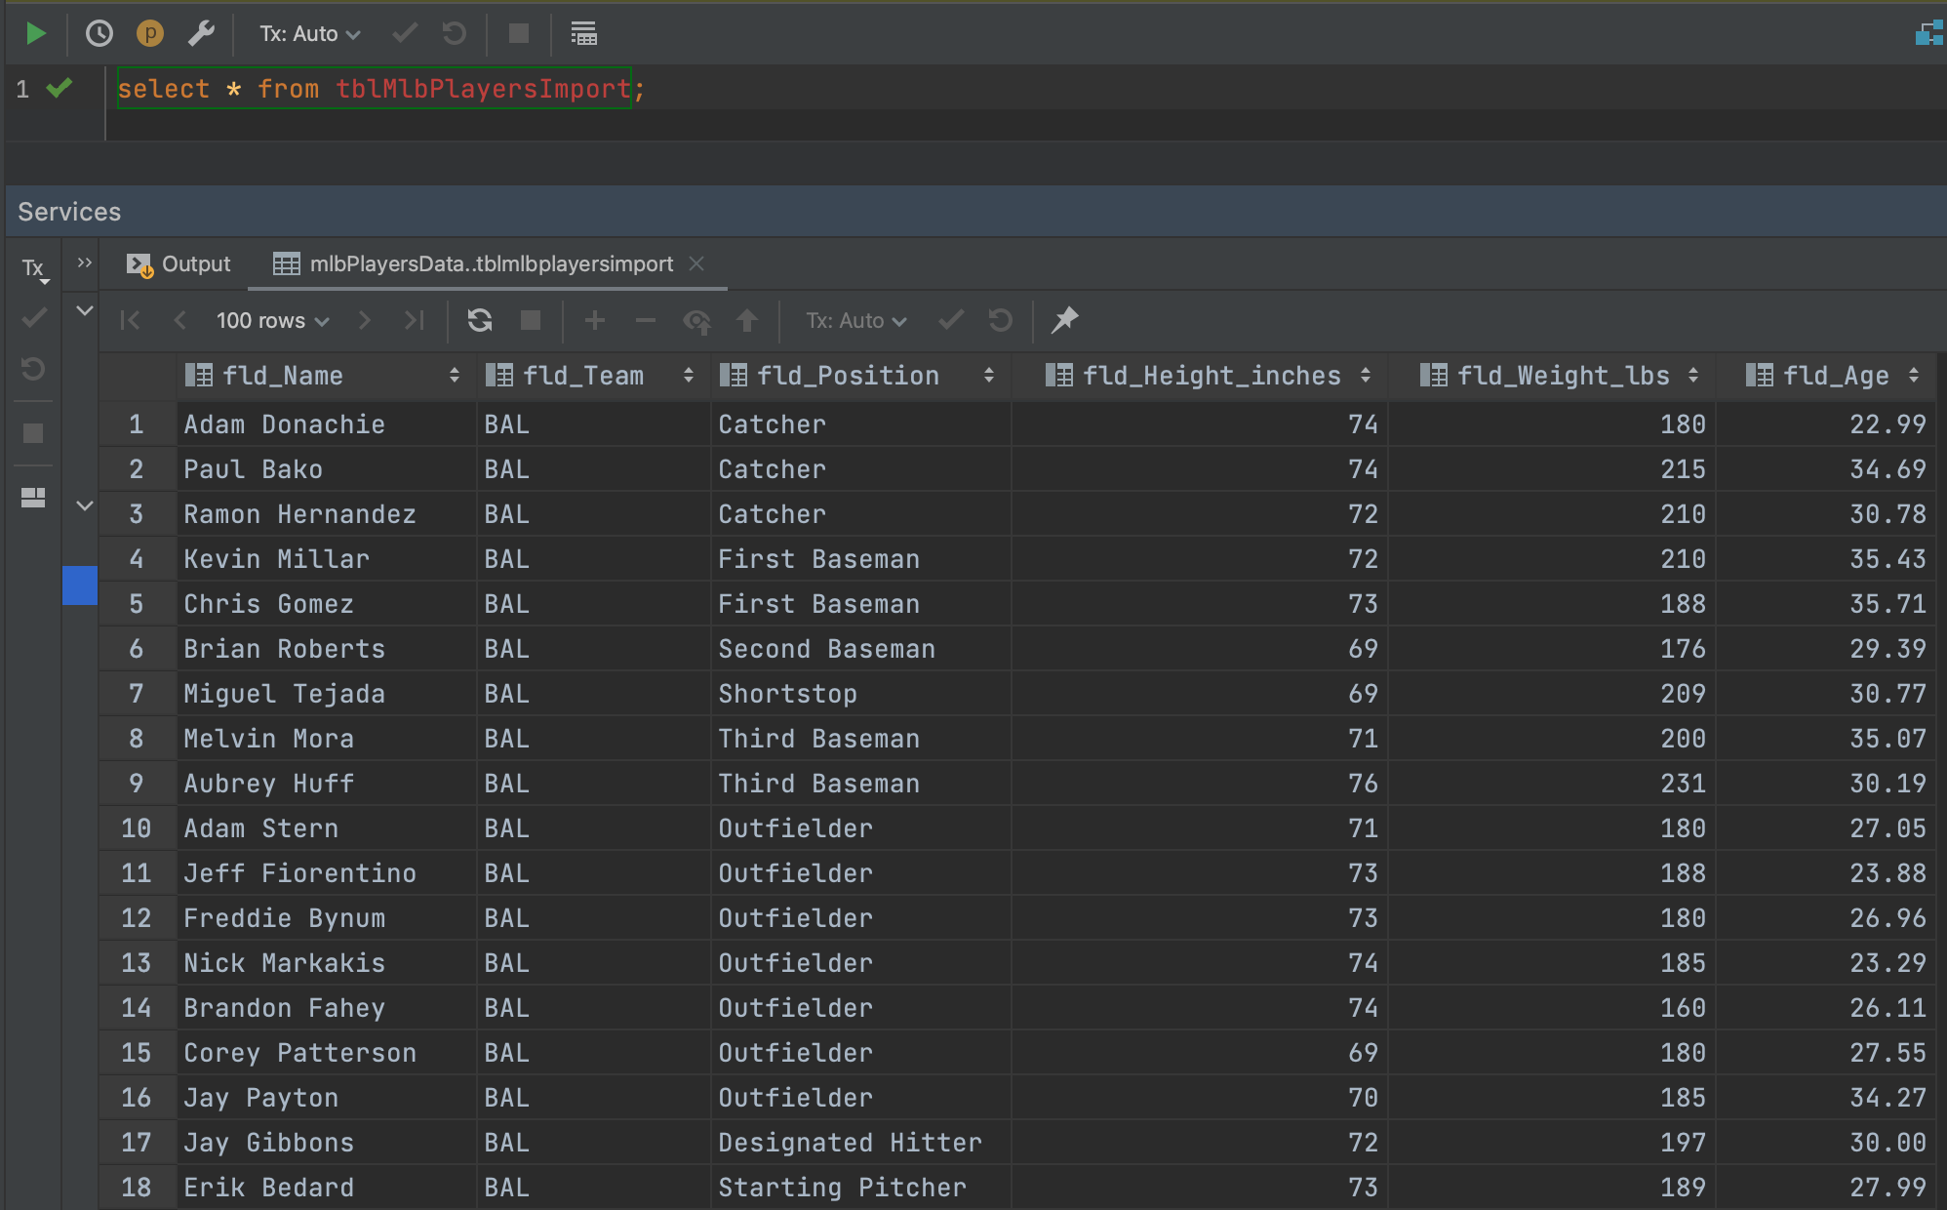The height and width of the screenshot is (1210, 1947).
Task: Click the last page navigation arrow
Action: click(415, 320)
